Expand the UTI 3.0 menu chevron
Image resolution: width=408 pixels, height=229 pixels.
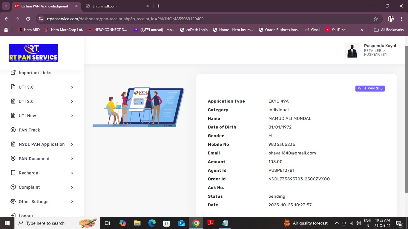tap(72, 87)
